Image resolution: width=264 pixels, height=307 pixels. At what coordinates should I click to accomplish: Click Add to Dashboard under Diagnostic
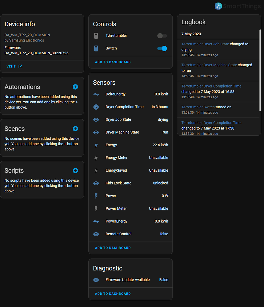click(x=113, y=293)
